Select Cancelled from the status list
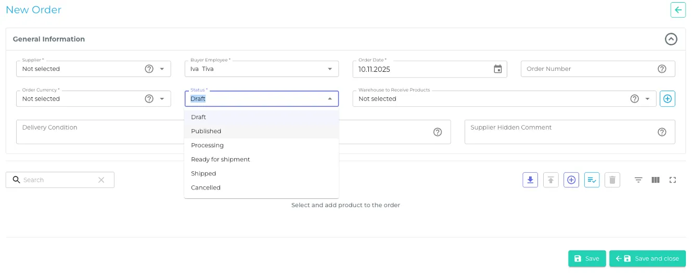Screen dimensions: 692x279 (206, 187)
